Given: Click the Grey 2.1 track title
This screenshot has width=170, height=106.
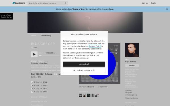Looking at the screenshot, I should (39, 88).
